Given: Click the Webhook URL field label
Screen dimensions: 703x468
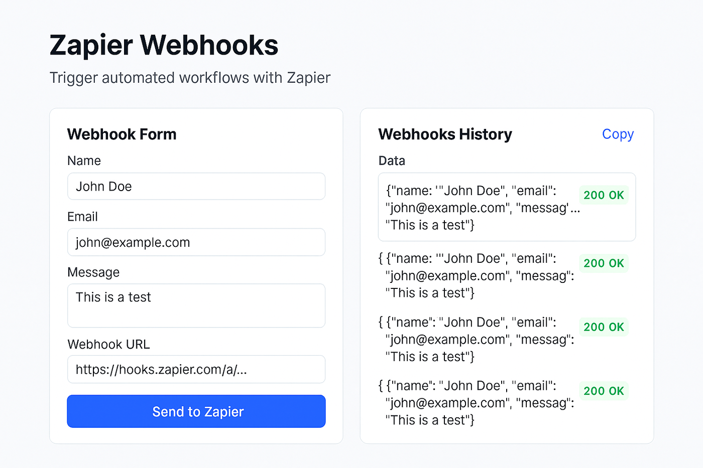Looking at the screenshot, I should pyautogui.click(x=108, y=345).
